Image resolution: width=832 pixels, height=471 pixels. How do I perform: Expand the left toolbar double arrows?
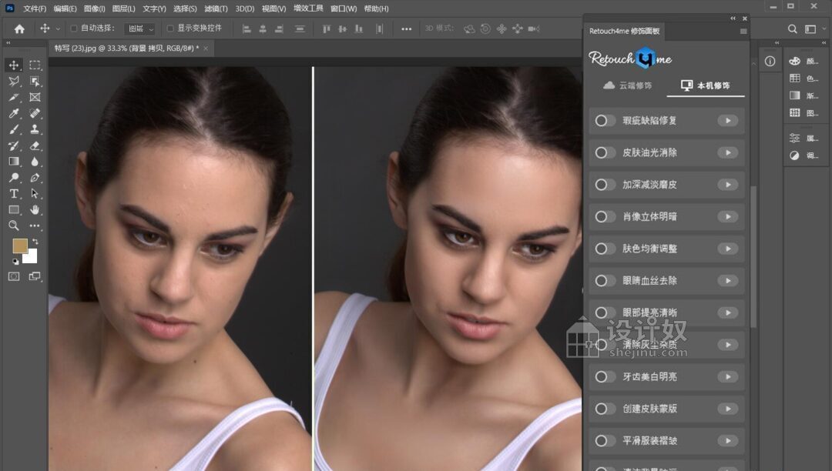click(x=8, y=42)
